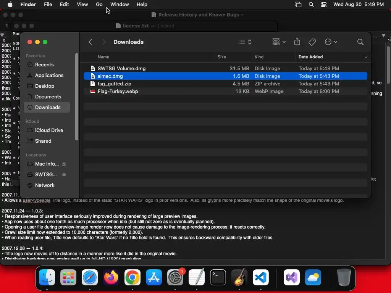
Task: Launch Google Chrome from the Dock
Action: pyautogui.click(x=132, y=277)
